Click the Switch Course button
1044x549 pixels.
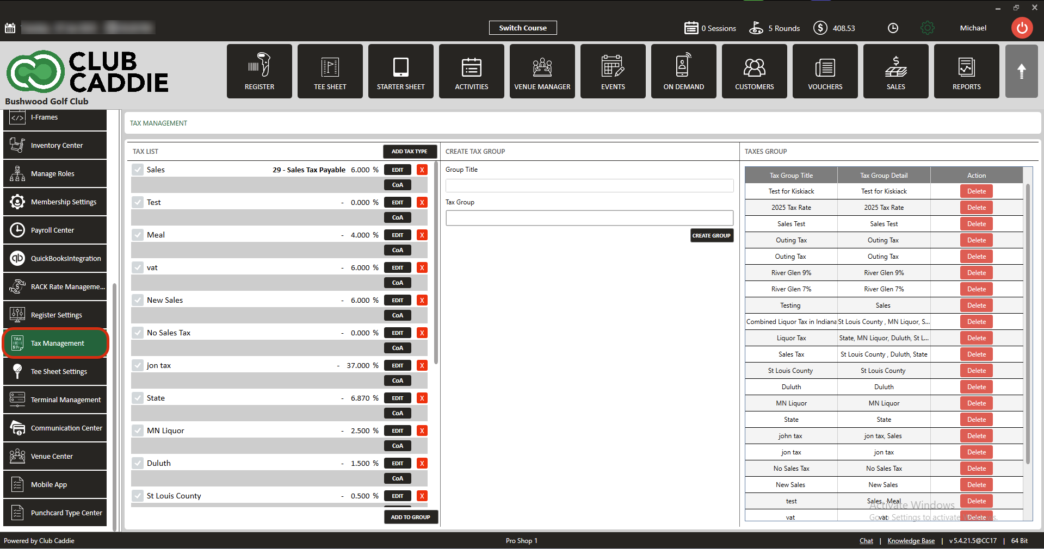tap(523, 28)
